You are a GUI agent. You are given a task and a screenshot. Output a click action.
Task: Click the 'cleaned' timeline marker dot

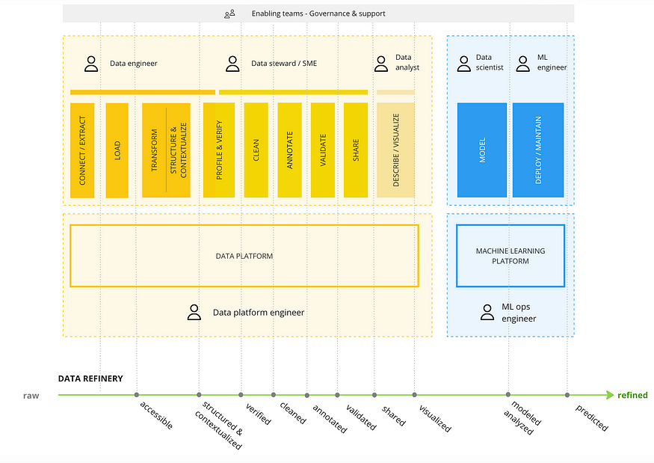click(273, 395)
